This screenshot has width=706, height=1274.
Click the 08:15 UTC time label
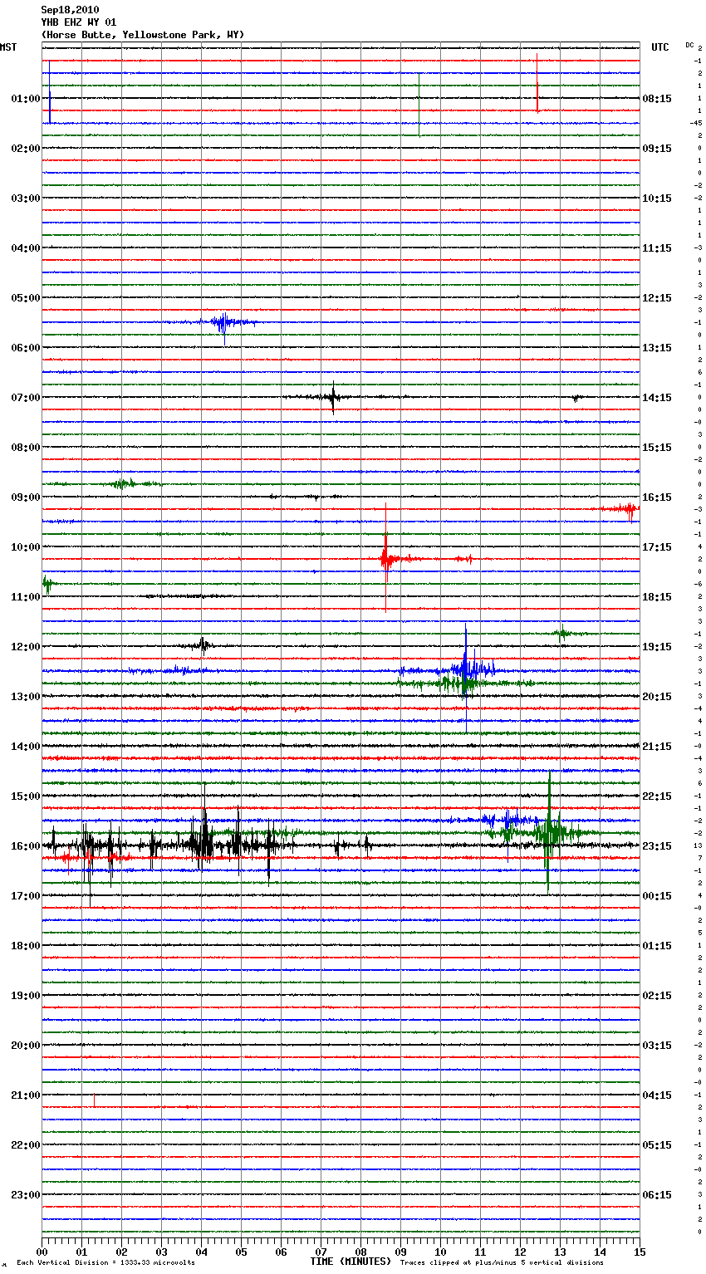(x=657, y=99)
